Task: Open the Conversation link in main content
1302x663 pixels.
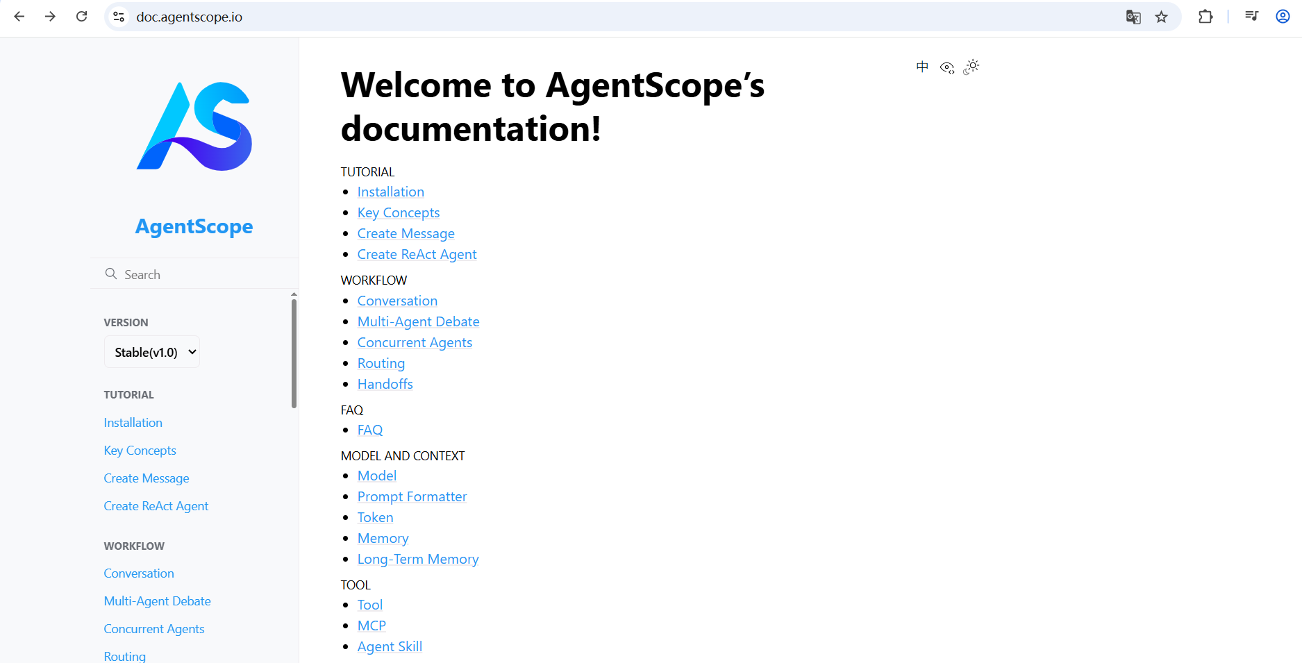Action: pos(398,301)
